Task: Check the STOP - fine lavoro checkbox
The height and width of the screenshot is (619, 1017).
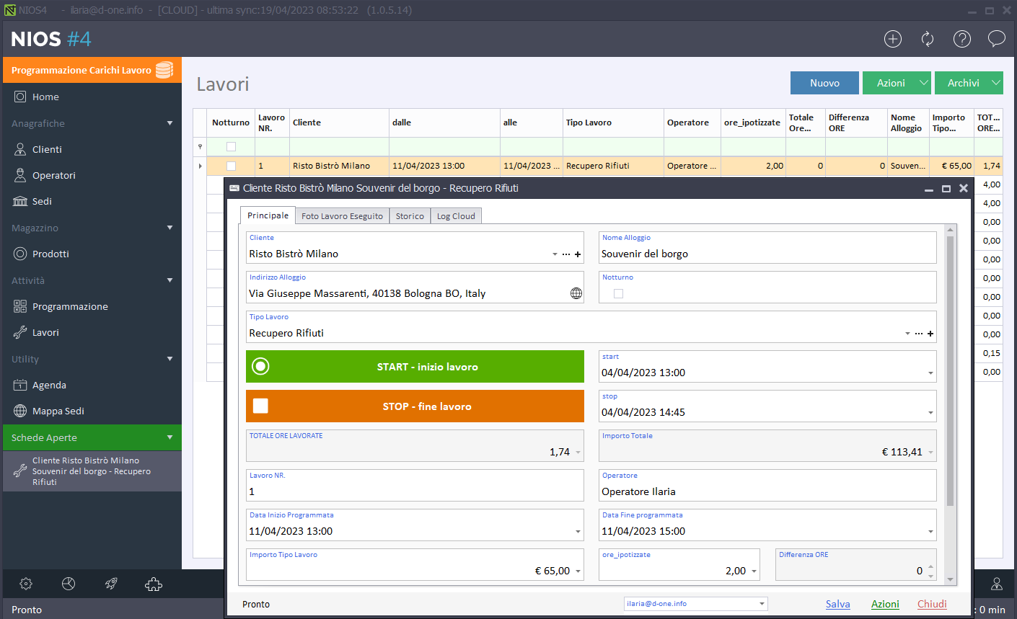Action: pyautogui.click(x=260, y=406)
